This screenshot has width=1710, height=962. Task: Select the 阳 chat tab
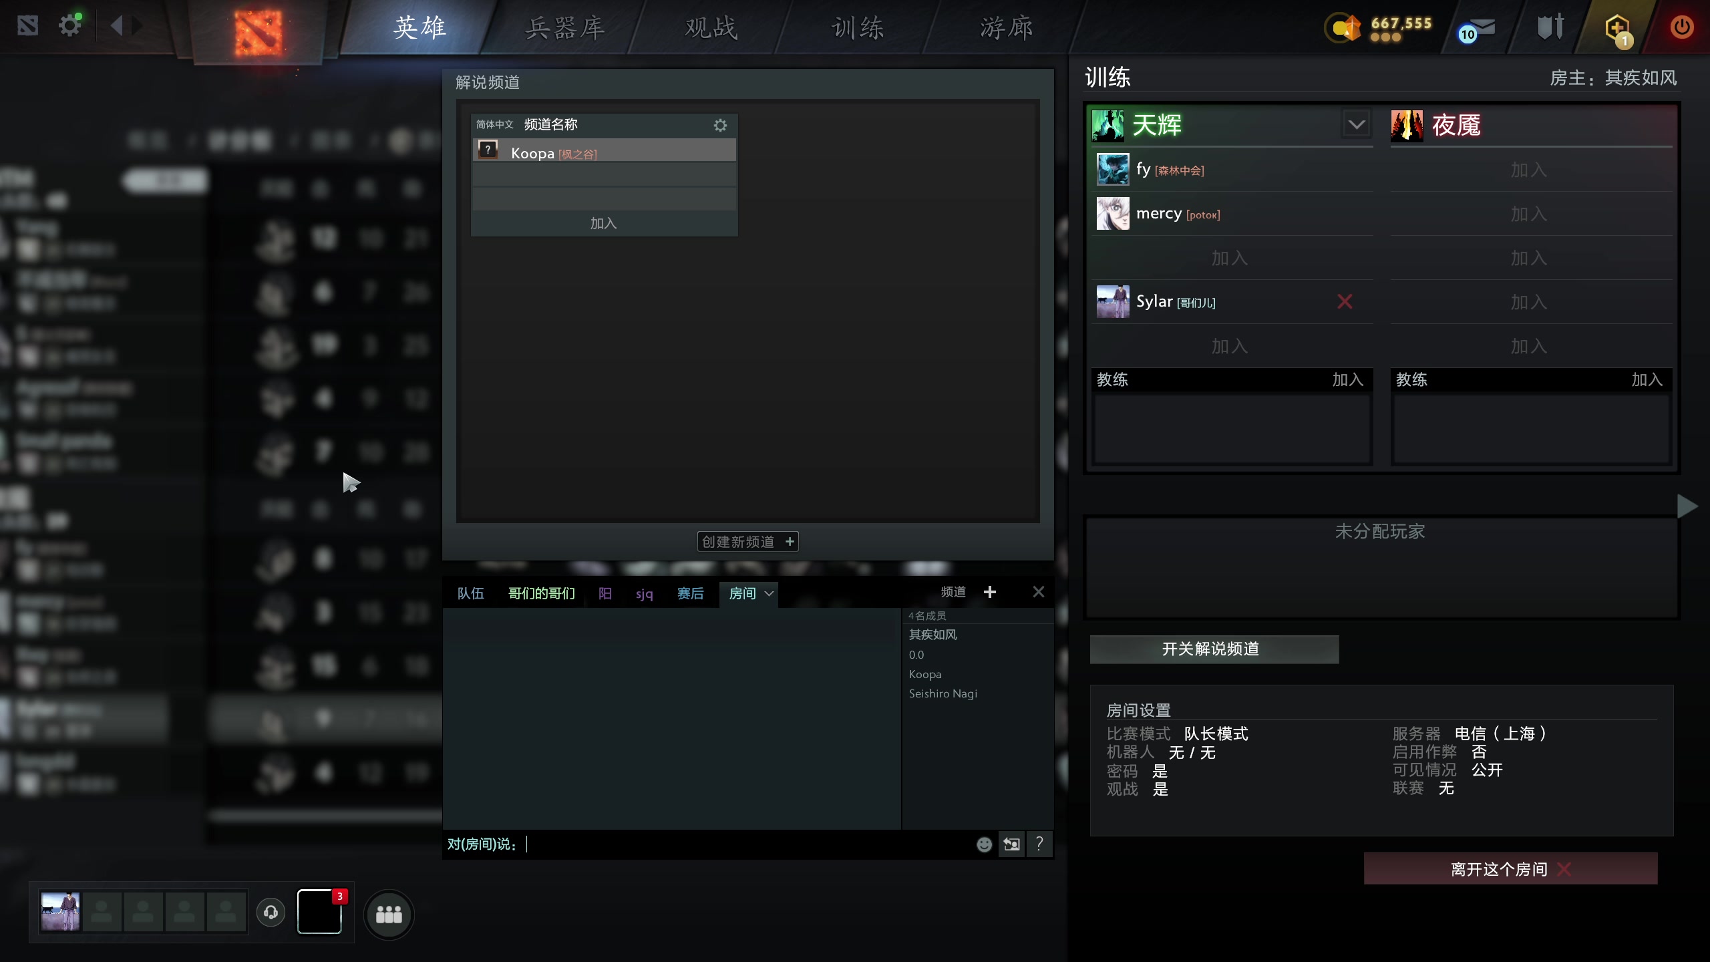pos(605,593)
